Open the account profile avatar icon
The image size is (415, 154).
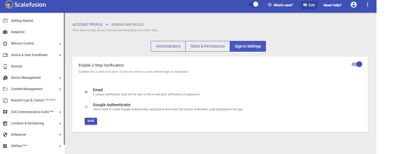click(x=353, y=5)
